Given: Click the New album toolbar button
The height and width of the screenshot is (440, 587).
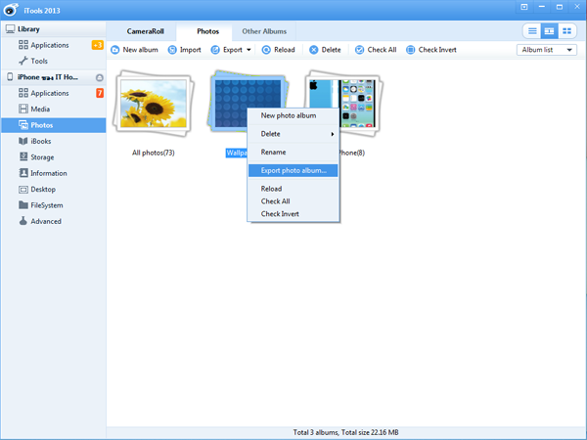Looking at the screenshot, I should 135,49.
